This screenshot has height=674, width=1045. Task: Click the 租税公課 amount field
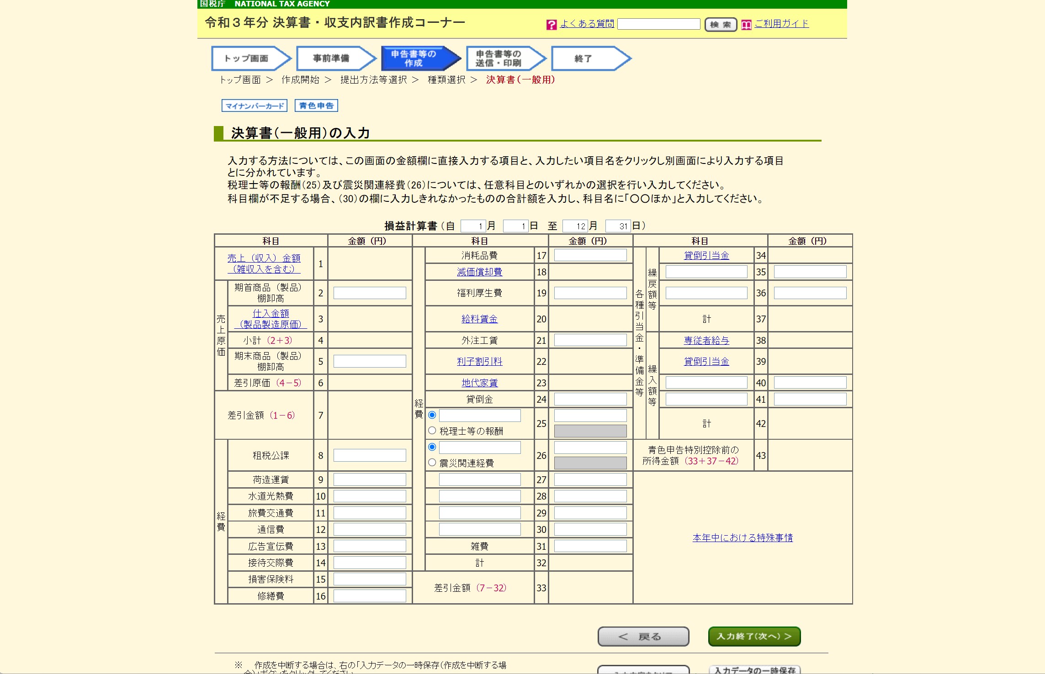(370, 455)
